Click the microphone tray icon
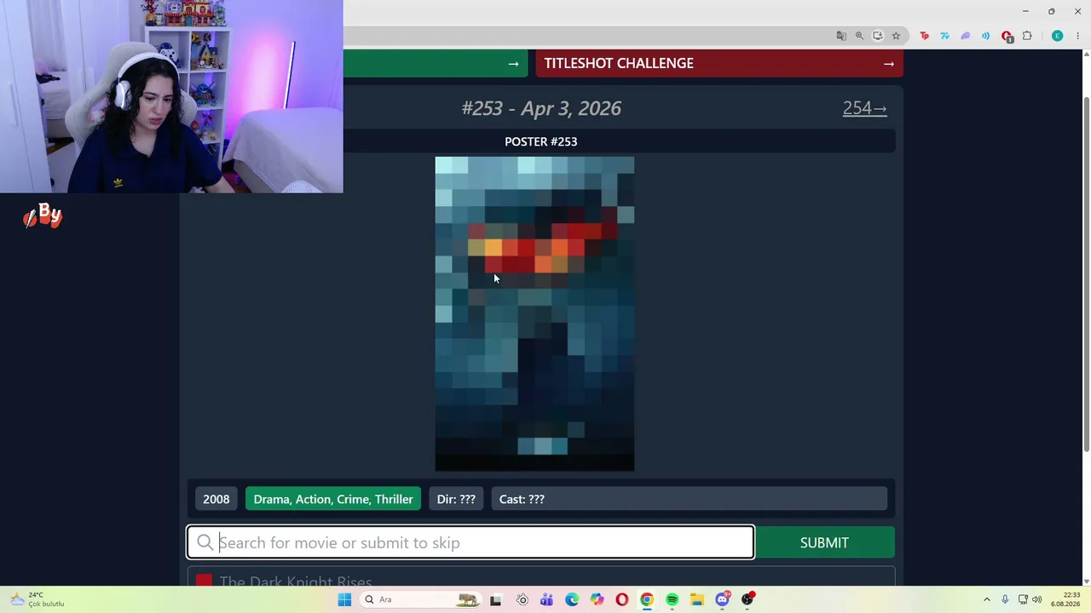This screenshot has height=613, width=1091. (x=1005, y=599)
